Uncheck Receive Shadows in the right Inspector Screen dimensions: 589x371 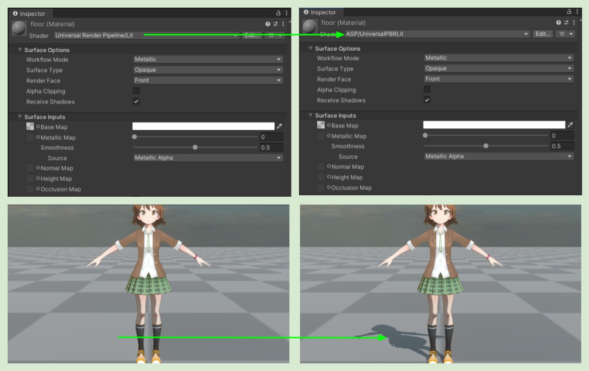(x=427, y=100)
